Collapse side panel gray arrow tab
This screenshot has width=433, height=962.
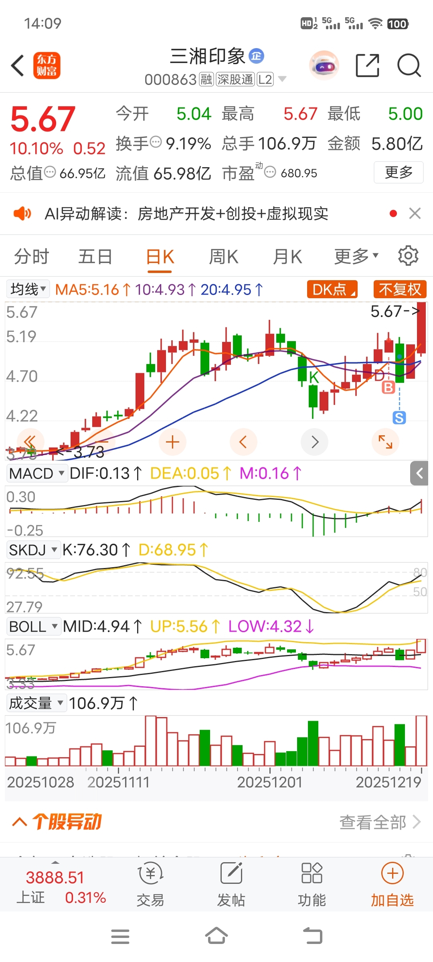tap(419, 473)
